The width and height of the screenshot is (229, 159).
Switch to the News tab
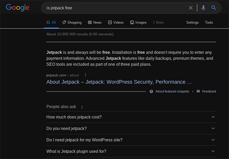(x=95, y=22)
